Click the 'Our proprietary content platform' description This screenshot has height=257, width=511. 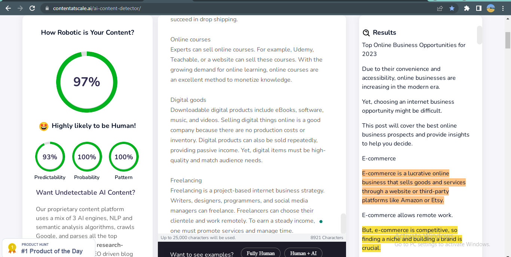click(85, 231)
